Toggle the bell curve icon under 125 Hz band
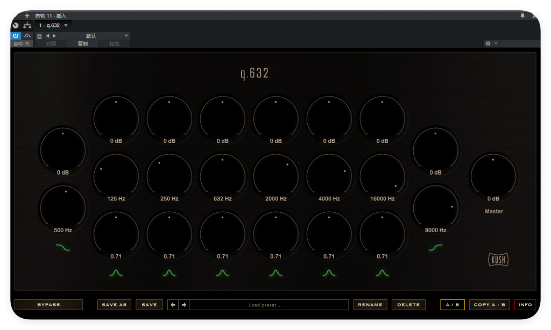The height and width of the screenshot is (330, 551). pyautogui.click(x=116, y=273)
